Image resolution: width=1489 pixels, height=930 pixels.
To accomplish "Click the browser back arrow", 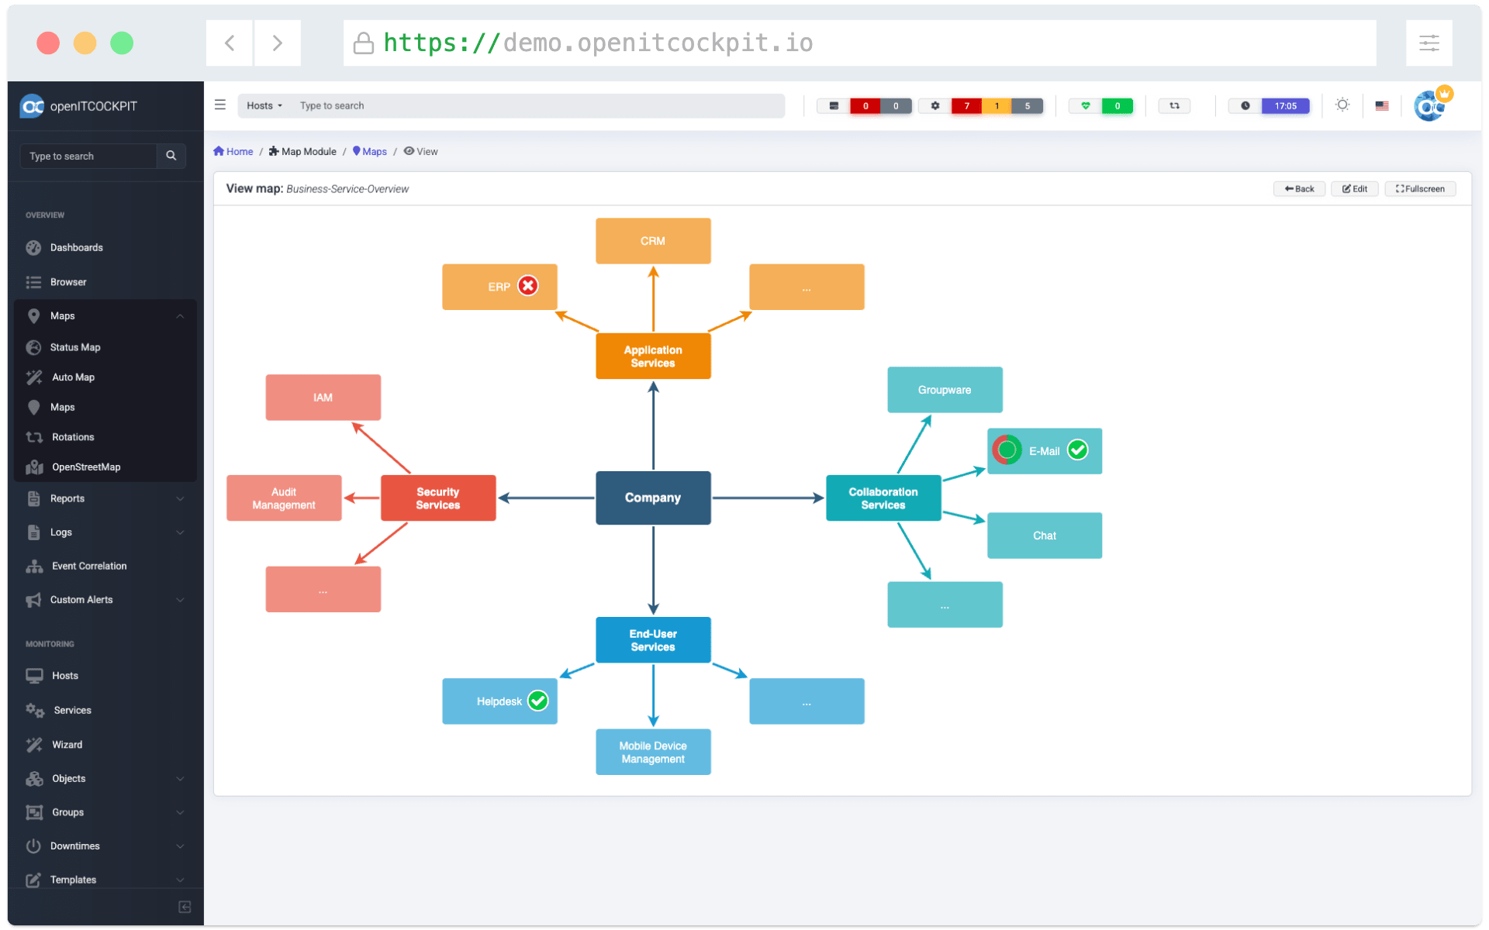I will coord(230,43).
